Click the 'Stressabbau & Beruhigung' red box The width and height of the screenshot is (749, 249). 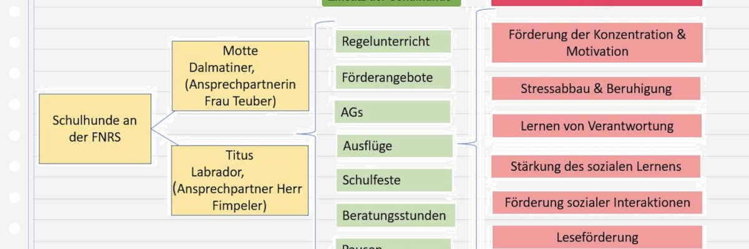pos(597,89)
